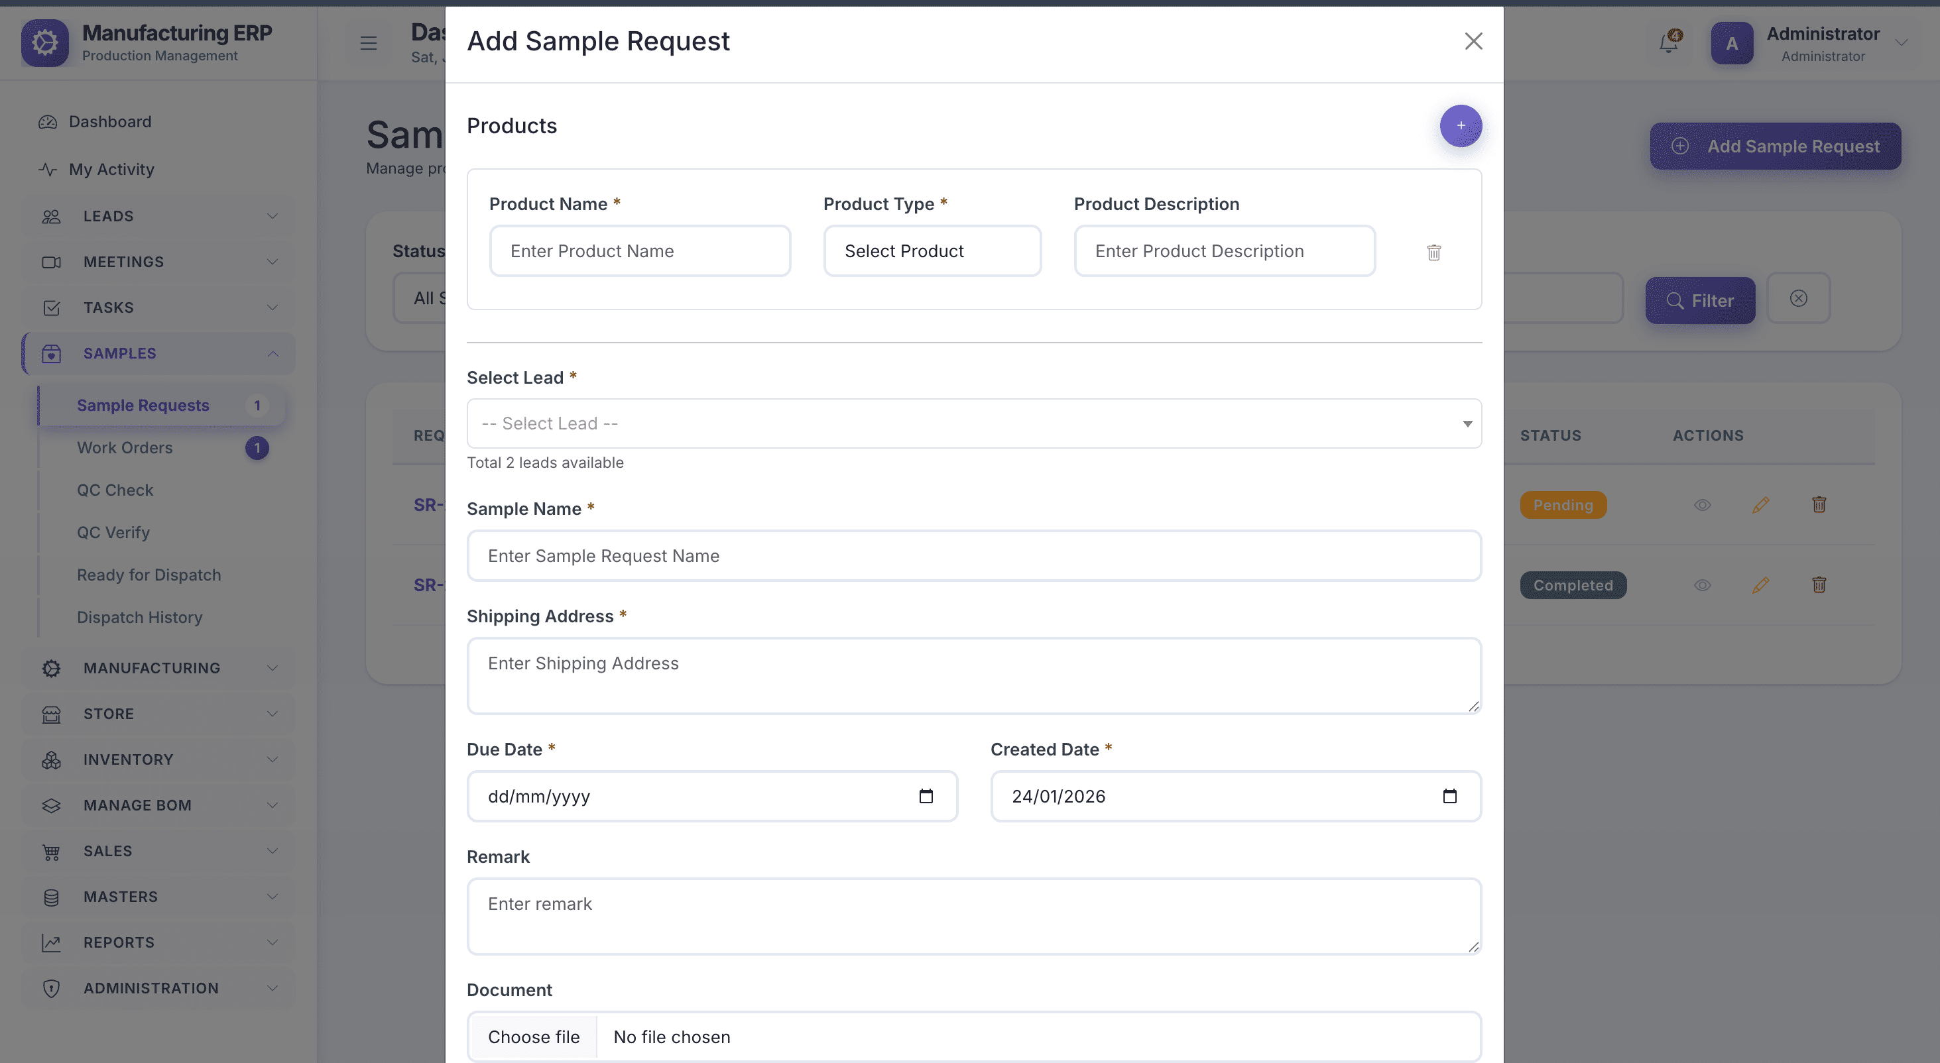Open Due Date calendar picker icon
The height and width of the screenshot is (1063, 1940).
pyautogui.click(x=926, y=796)
